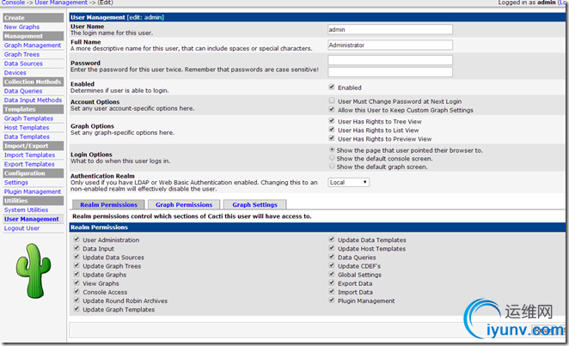Toggle Update Host Templates permission
Viewport: 569px width, 346px height.
coord(331,248)
